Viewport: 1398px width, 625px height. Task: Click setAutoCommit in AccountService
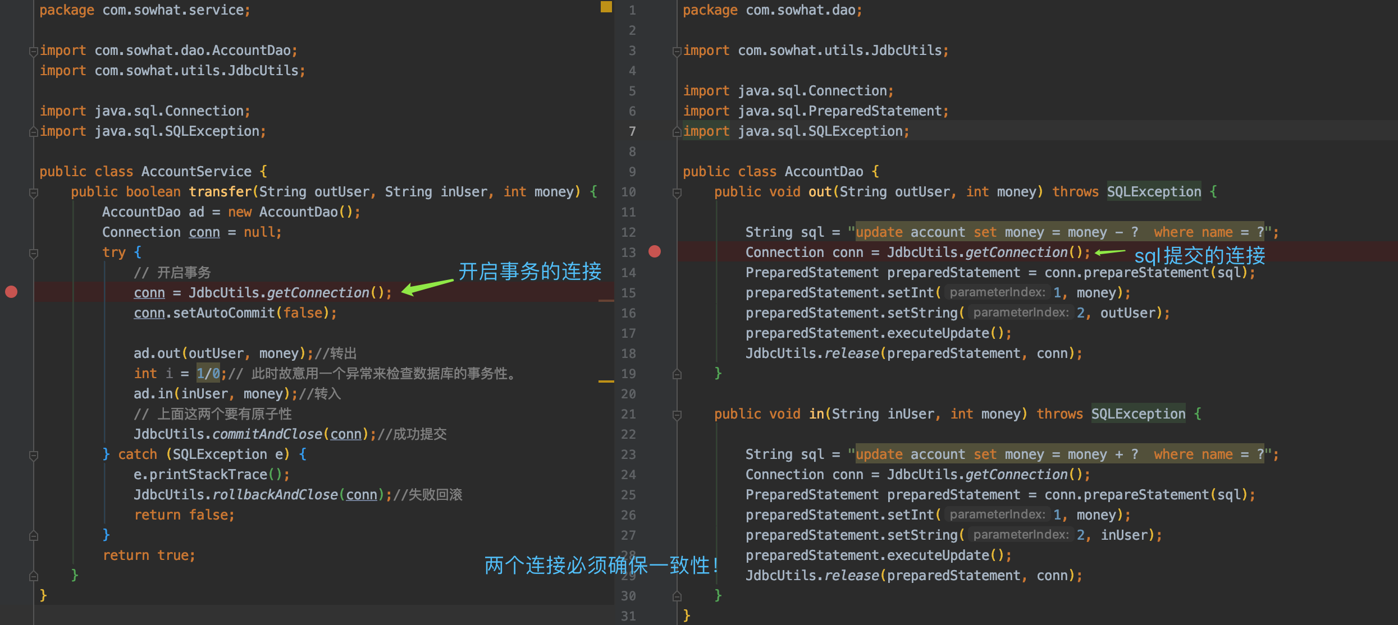(223, 313)
